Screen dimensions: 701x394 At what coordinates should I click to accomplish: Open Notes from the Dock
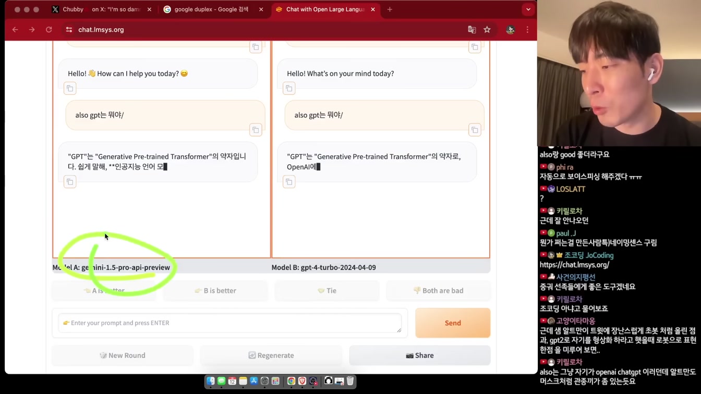point(243,381)
